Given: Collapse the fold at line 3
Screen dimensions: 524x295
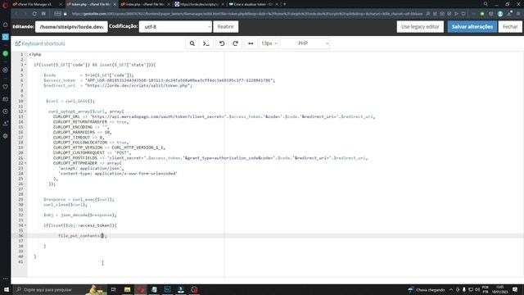Looking at the screenshot, I should click(x=25, y=65).
